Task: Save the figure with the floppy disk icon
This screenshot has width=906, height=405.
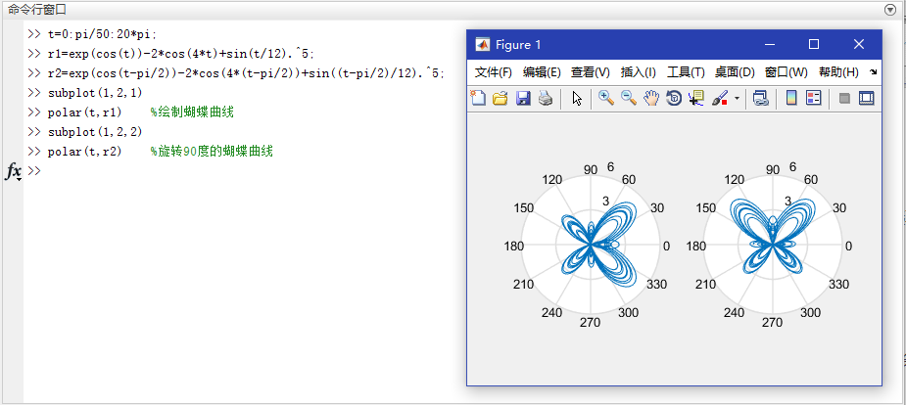Action: [523, 98]
